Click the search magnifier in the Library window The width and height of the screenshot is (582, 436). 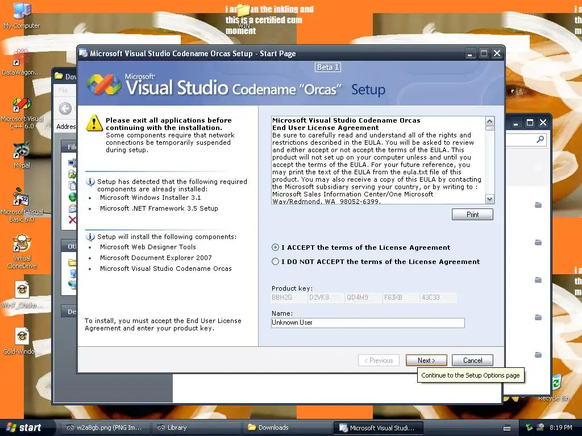pyautogui.click(x=541, y=140)
